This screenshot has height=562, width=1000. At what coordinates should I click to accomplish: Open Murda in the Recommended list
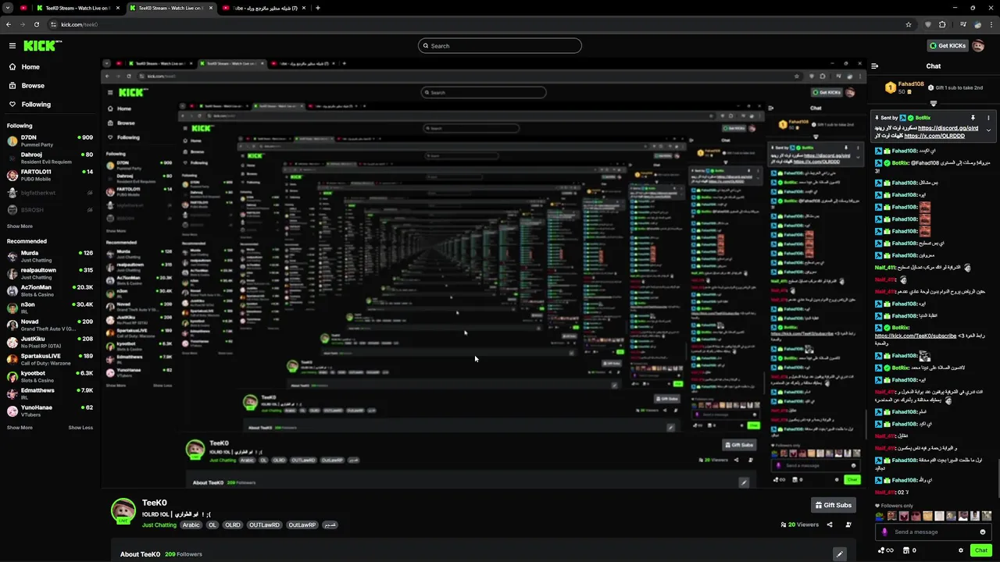(x=50, y=256)
